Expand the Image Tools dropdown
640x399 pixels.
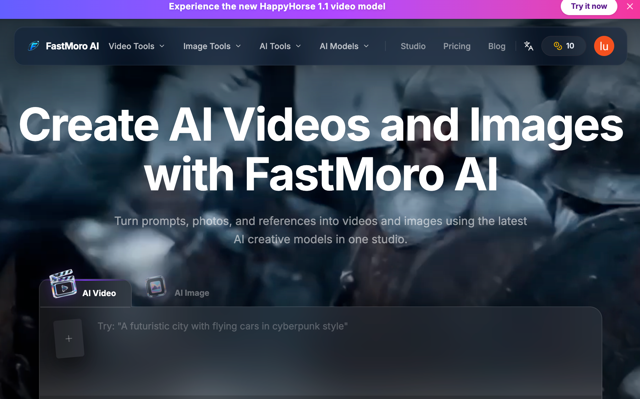[x=212, y=46]
